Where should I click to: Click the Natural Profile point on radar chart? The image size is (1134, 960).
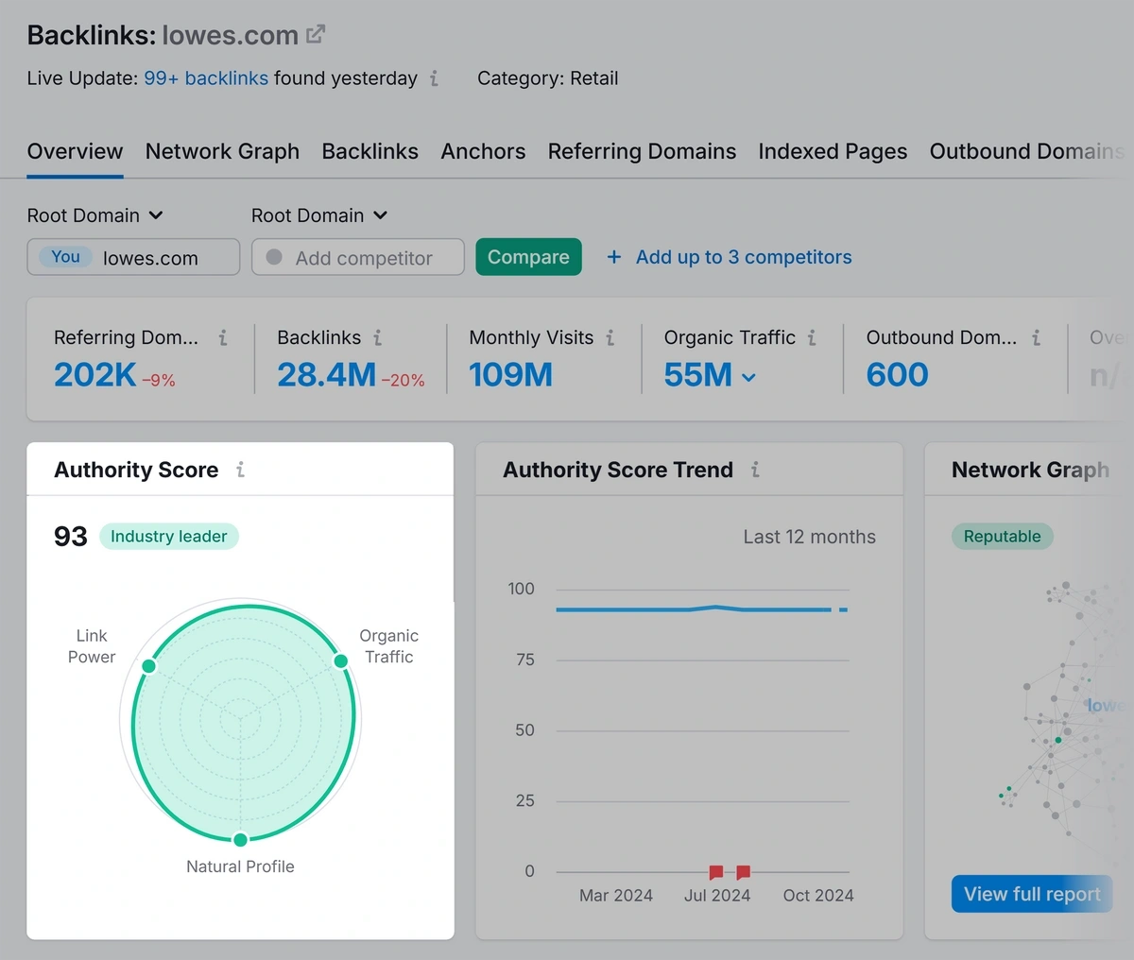click(x=240, y=840)
